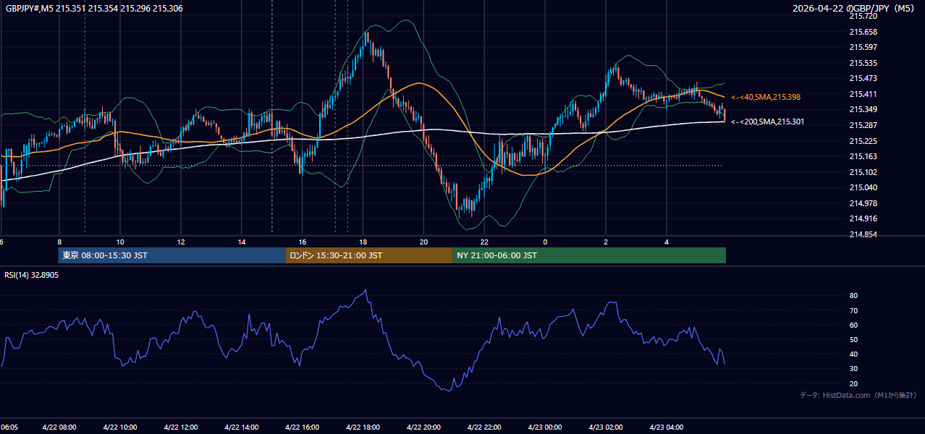
Task: Click price axis value 215.720
Action: (863, 16)
